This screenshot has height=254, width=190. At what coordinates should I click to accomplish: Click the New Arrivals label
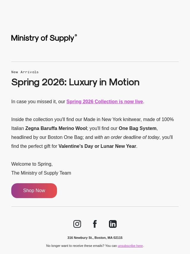tap(25, 72)
